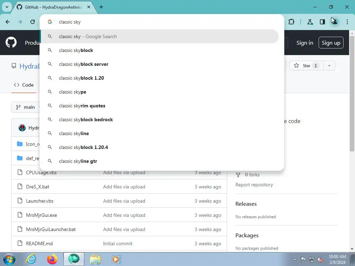Click the network tray icon
The width and height of the screenshot is (355, 266).
312,259
